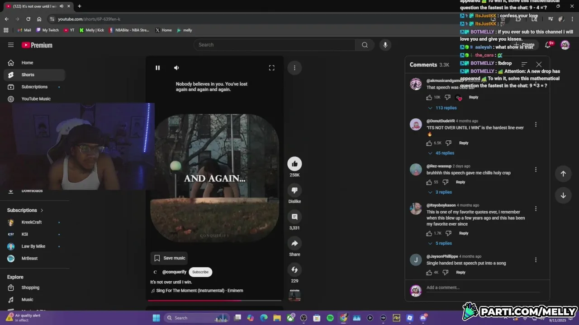This screenshot has height=325, width=579.
Task: Click Add a comment field
Action: pyautogui.click(x=483, y=288)
